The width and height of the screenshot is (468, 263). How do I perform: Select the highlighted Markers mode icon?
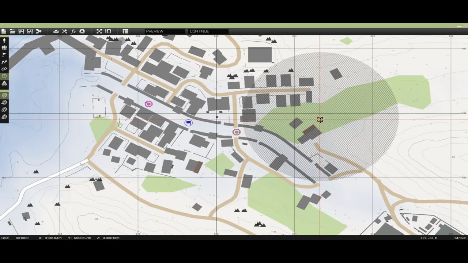click(x=4, y=76)
